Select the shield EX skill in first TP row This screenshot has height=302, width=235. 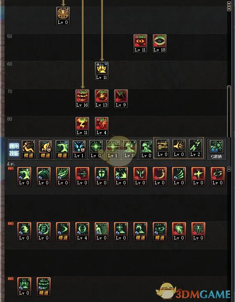(x=102, y=177)
